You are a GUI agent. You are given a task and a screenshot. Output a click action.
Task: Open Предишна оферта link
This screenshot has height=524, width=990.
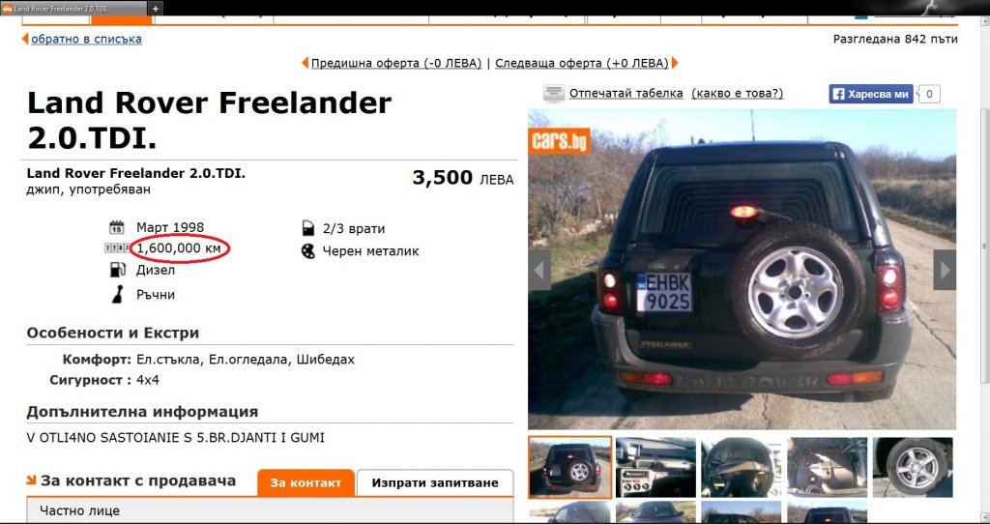[395, 63]
